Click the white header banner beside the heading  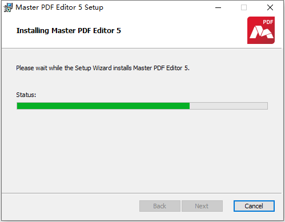pos(183,30)
